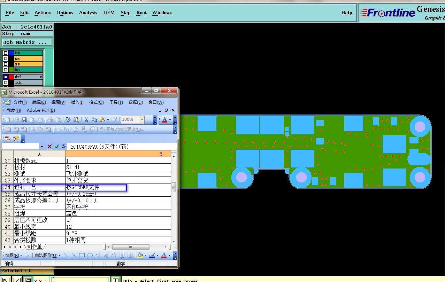445x282 pixels.
Task: Click the Excel formula bar text
Action: tap(100, 147)
